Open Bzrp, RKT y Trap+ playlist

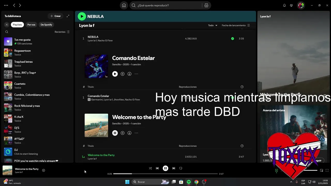pyautogui.click(x=37, y=75)
